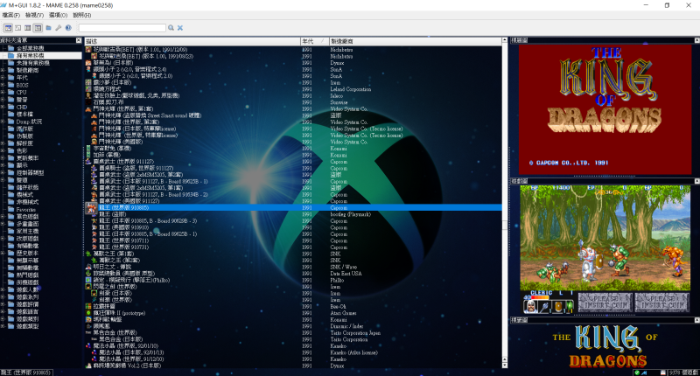Expand the Dump 狀況 folder node
The height and width of the screenshot is (376, 700).
[x=3, y=122]
